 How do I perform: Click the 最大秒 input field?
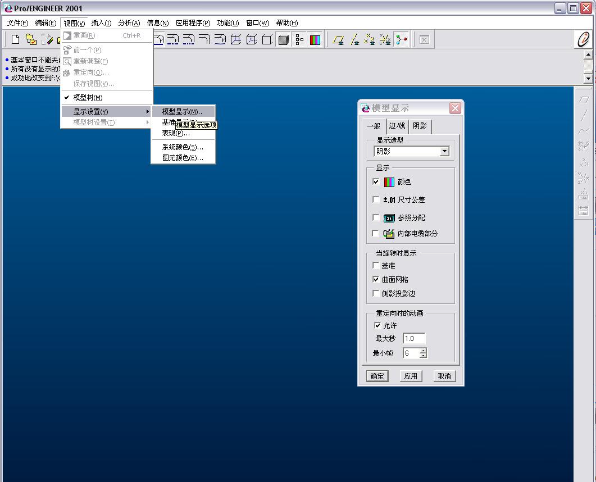pyautogui.click(x=414, y=338)
